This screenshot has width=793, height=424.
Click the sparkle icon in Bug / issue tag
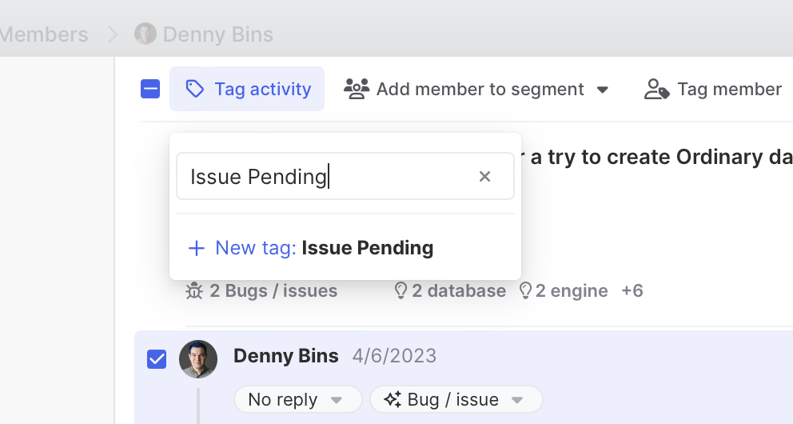[x=392, y=399]
